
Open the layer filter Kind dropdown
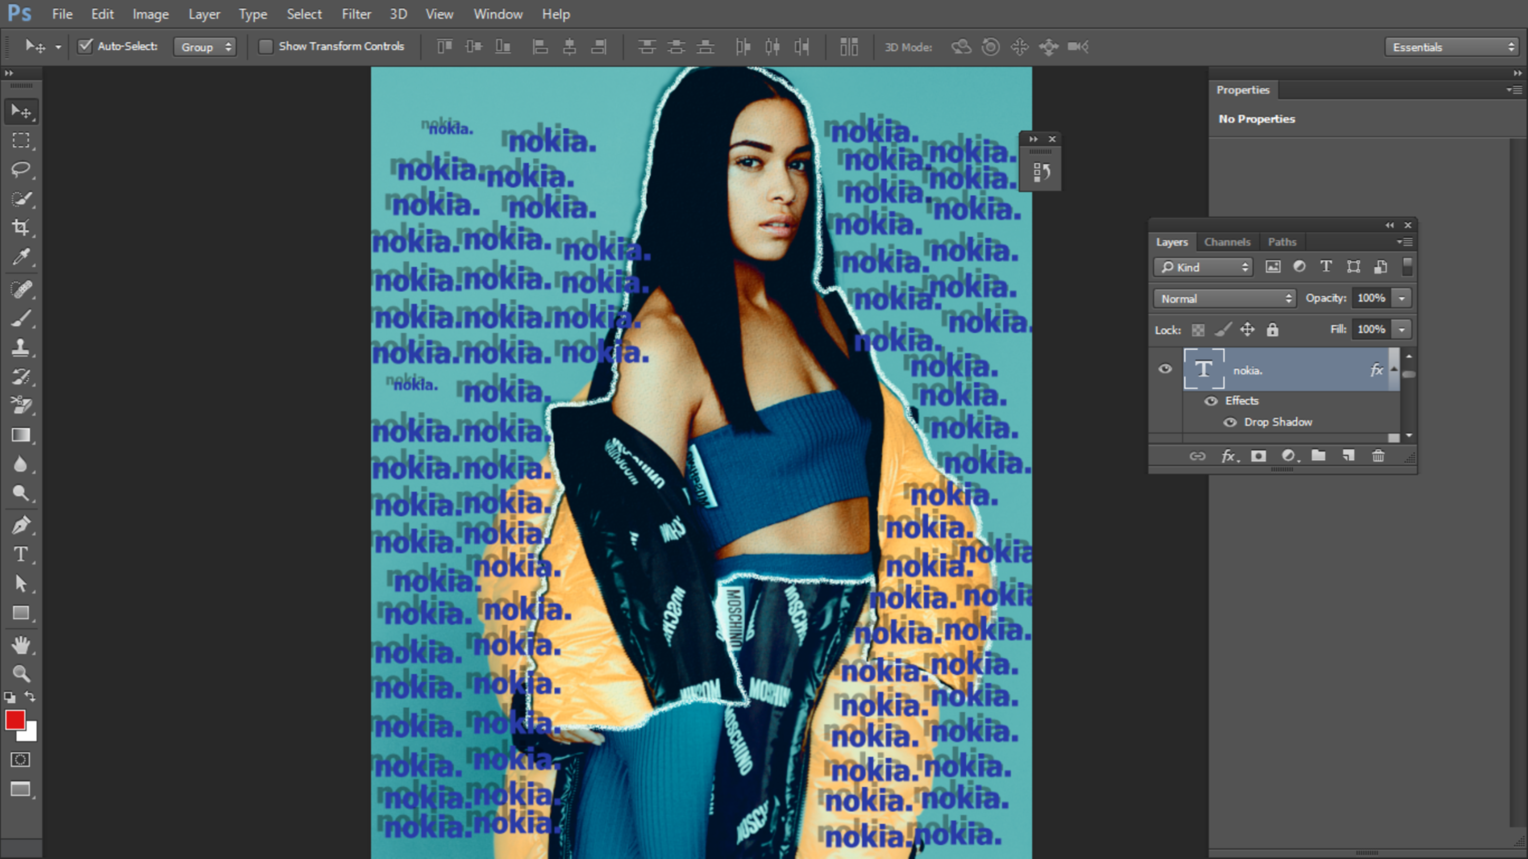click(x=1203, y=267)
